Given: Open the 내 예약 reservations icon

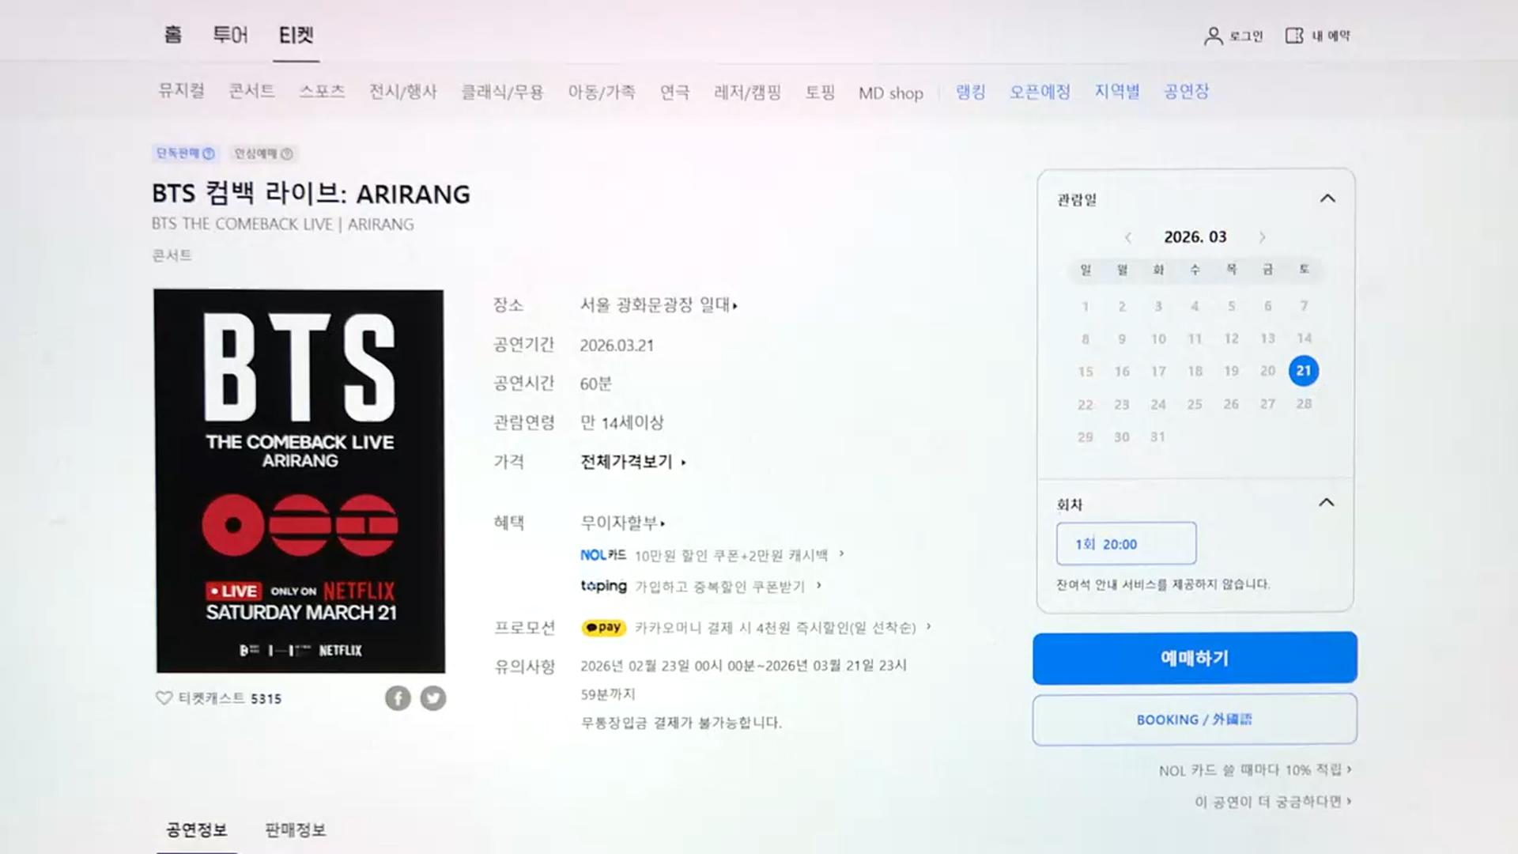Looking at the screenshot, I should coord(1294,36).
